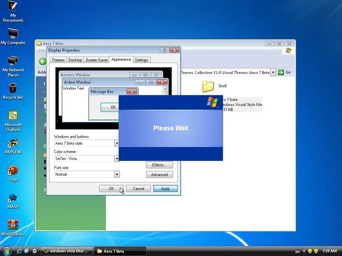Click the first security shield tray icon
Viewport: 342px width, 256px height.
(x=310, y=251)
